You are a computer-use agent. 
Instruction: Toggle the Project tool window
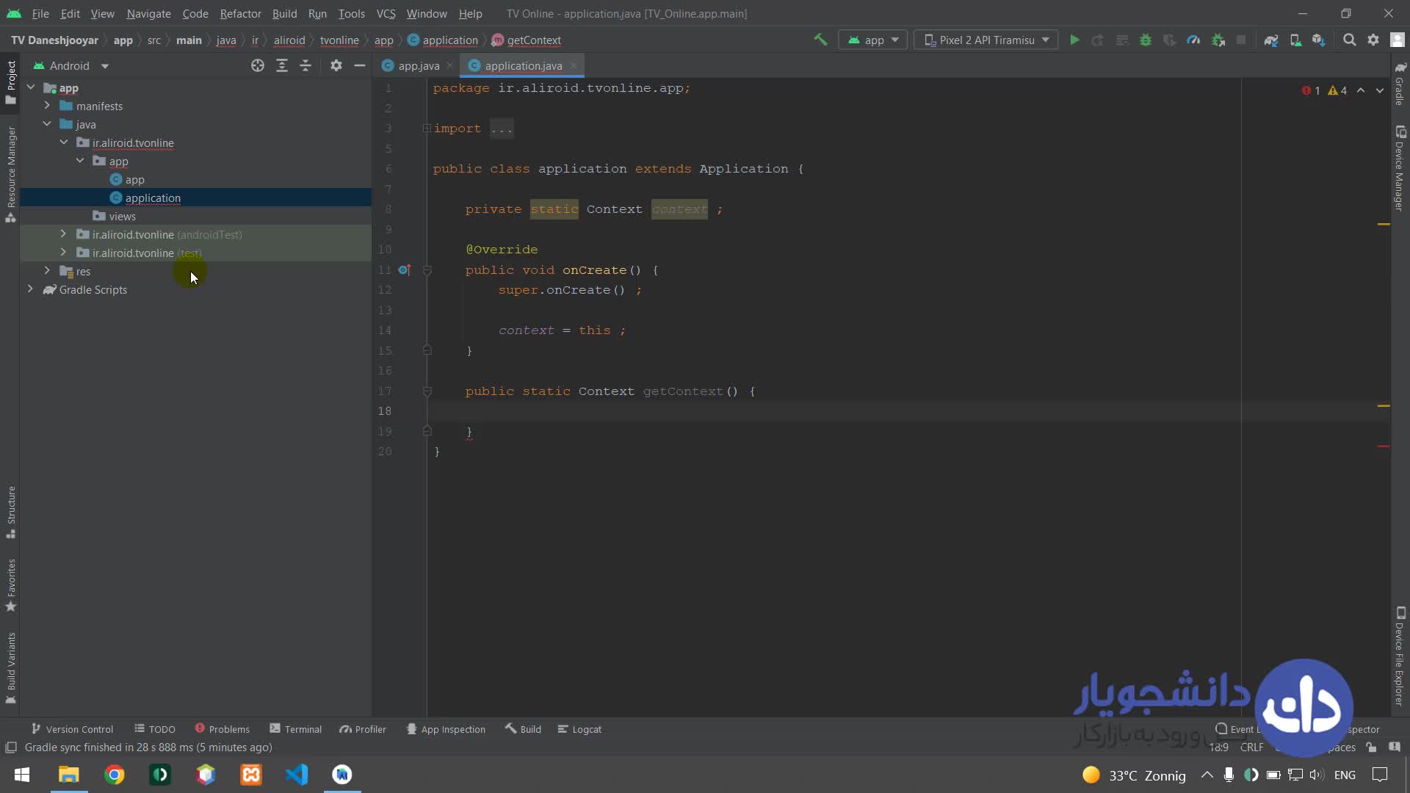pyautogui.click(x=11, y=81)
